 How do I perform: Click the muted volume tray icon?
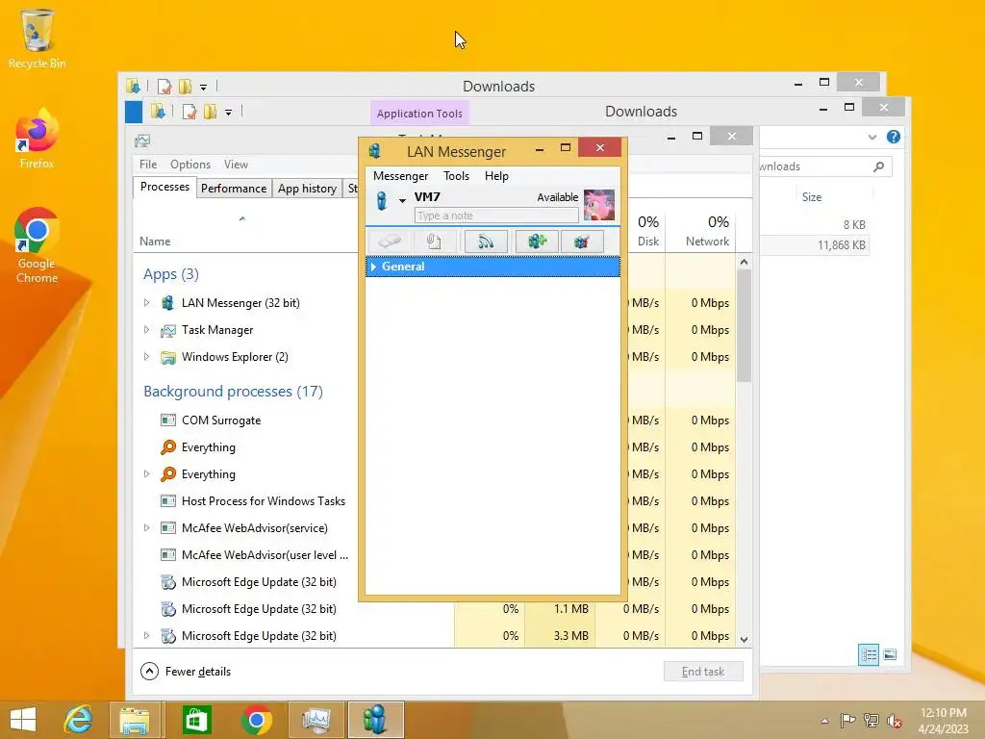pyautogui.click(x=894, y=722)
